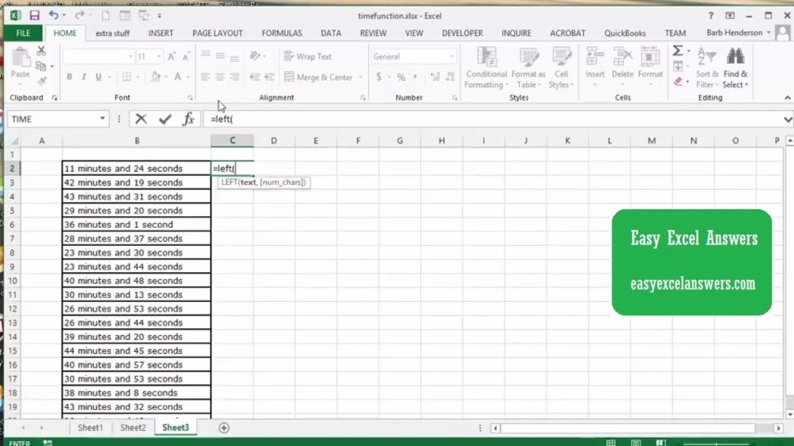Click Decrease Indent icon
This screenshot has width=794, height=446.
click(254, 77)
